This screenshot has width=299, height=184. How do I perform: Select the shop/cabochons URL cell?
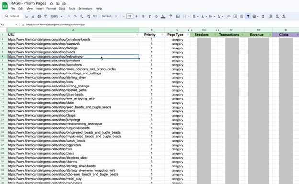(x=73, y=65)
